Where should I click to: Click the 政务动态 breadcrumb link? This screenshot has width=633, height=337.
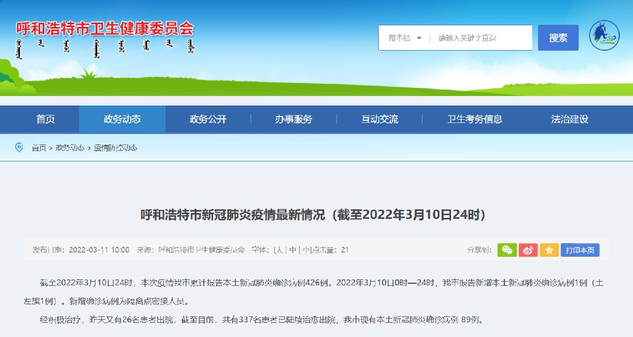tap(70, 148)
